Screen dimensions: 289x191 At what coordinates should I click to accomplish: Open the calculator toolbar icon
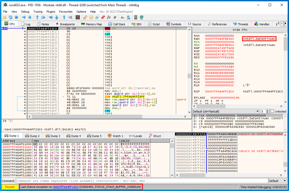136,17
